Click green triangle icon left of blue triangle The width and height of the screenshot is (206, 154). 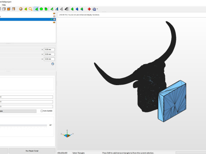[72, 9]
